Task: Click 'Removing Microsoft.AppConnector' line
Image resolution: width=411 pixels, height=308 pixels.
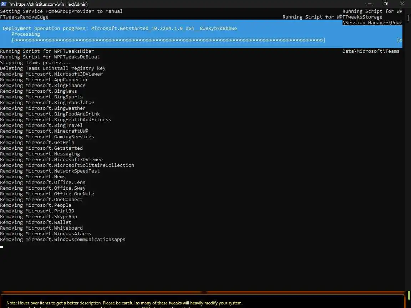Action: (x=44, y=79)
